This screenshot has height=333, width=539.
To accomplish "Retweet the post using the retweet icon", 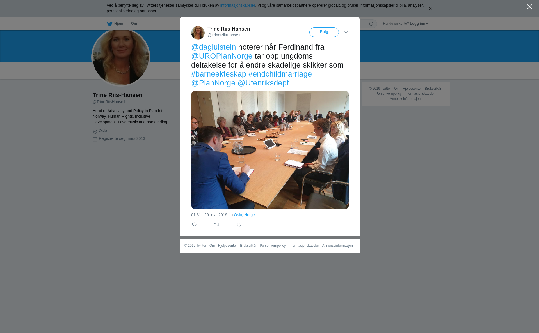I will coord(217,225).
